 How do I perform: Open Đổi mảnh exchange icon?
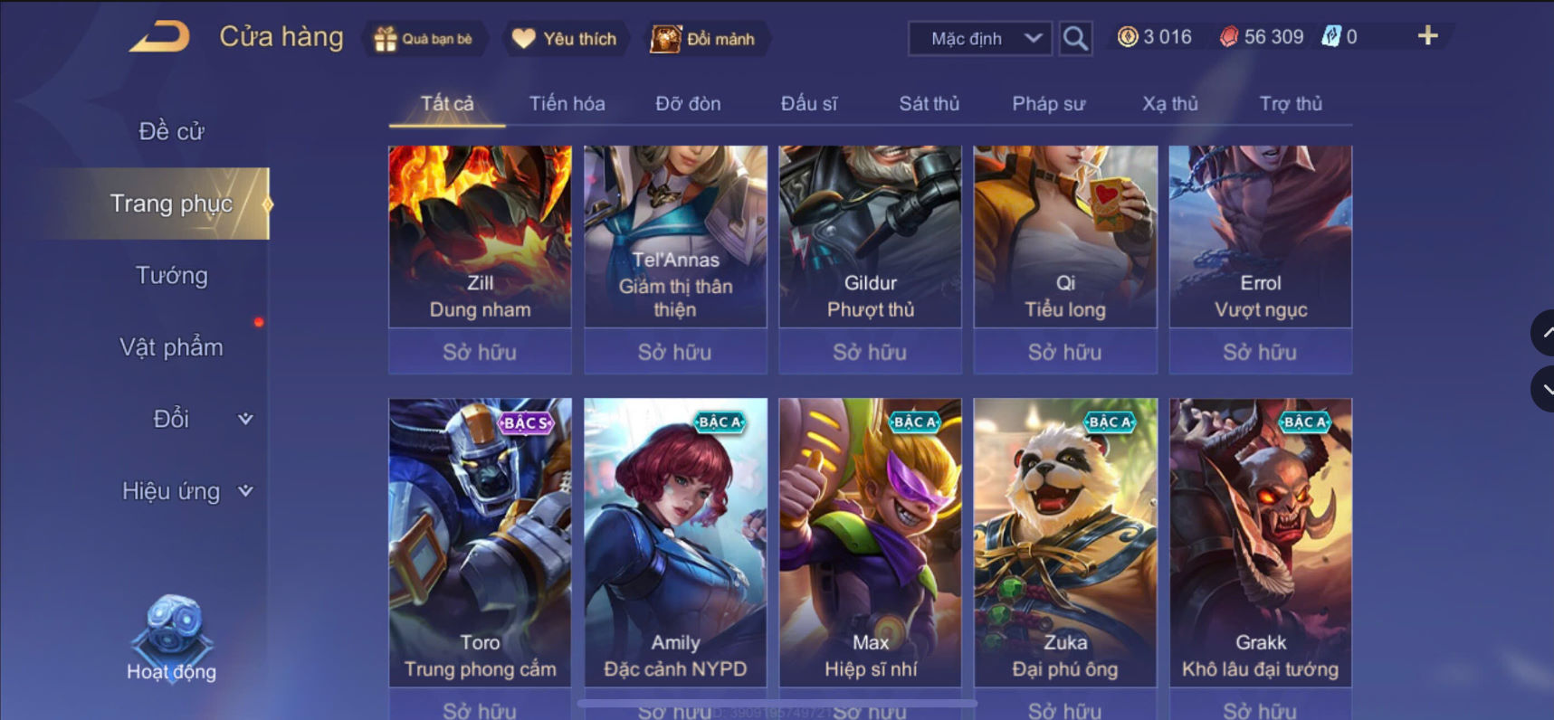pos(665,39)
